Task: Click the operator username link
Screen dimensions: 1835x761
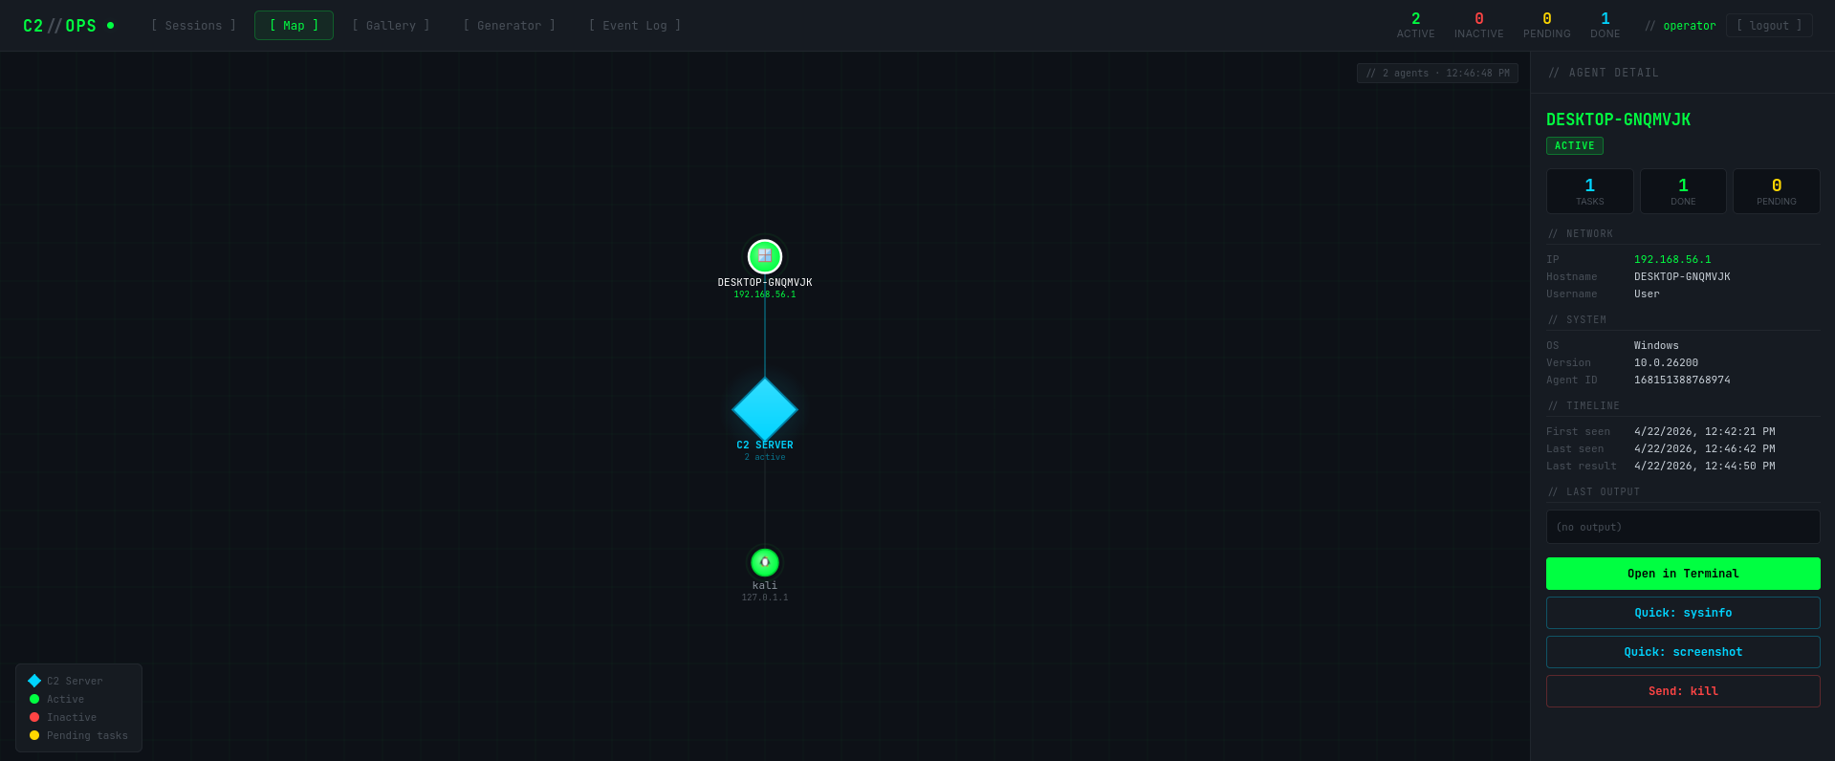Action: tap(1690, 26)
